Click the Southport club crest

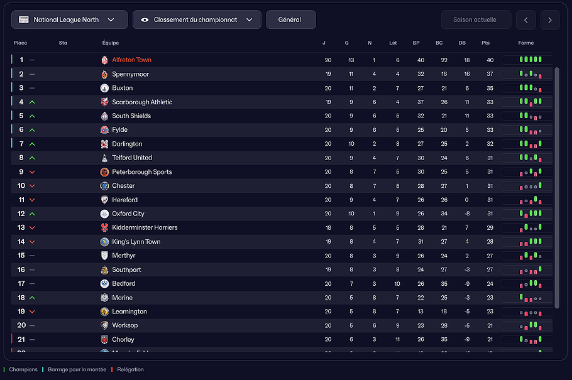(104, 269)
